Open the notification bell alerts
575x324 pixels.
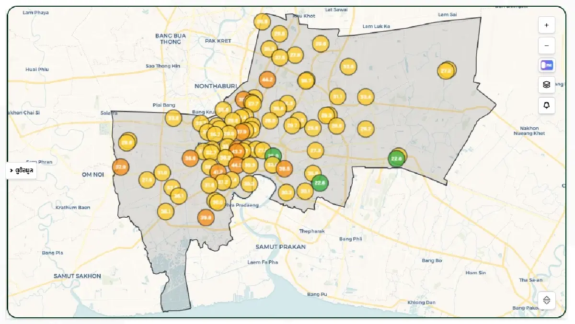coord(546,105)
